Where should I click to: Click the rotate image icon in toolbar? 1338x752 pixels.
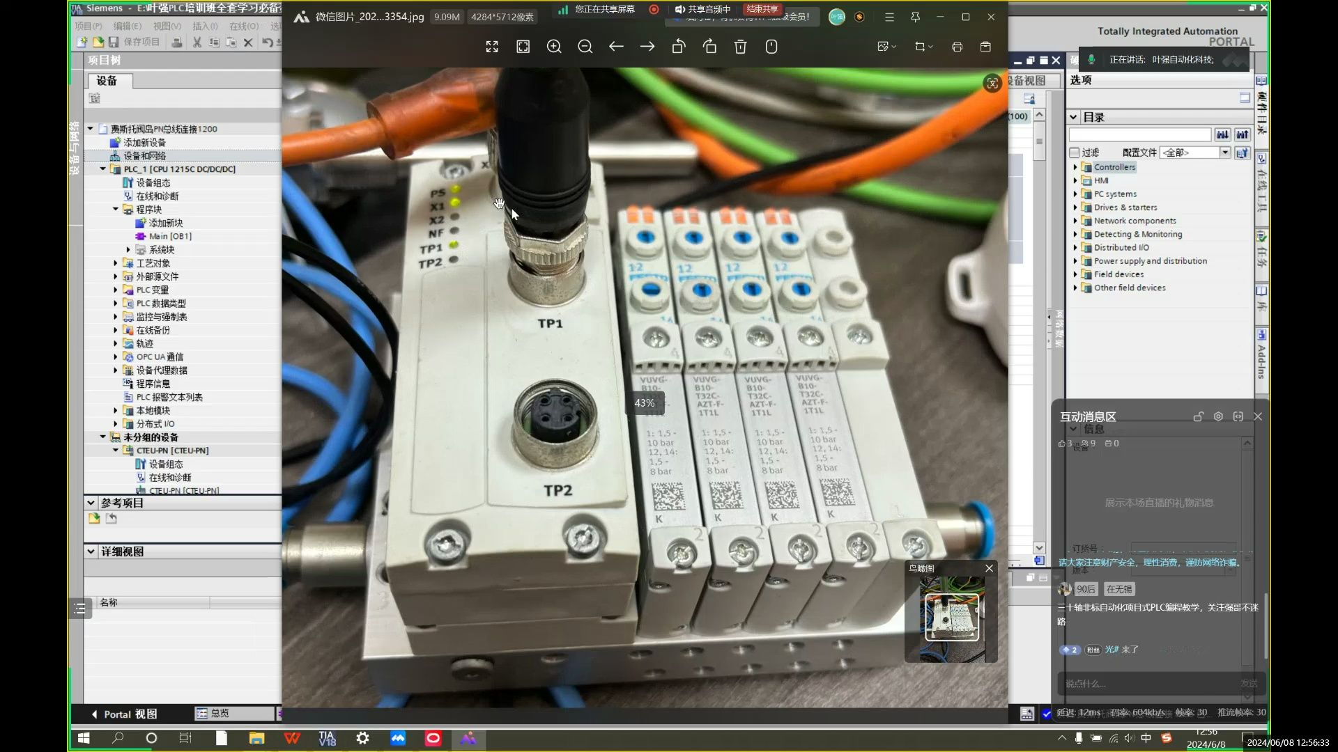[678, 47]
